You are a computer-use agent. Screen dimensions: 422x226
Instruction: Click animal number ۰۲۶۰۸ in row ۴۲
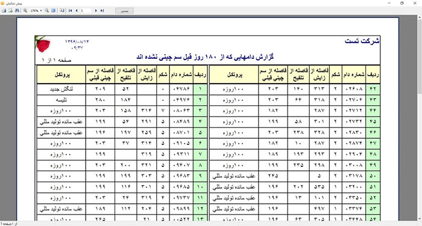(354, 89)
